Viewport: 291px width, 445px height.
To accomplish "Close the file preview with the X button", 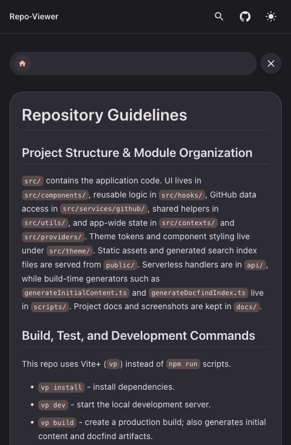I will tap(271, 63).
